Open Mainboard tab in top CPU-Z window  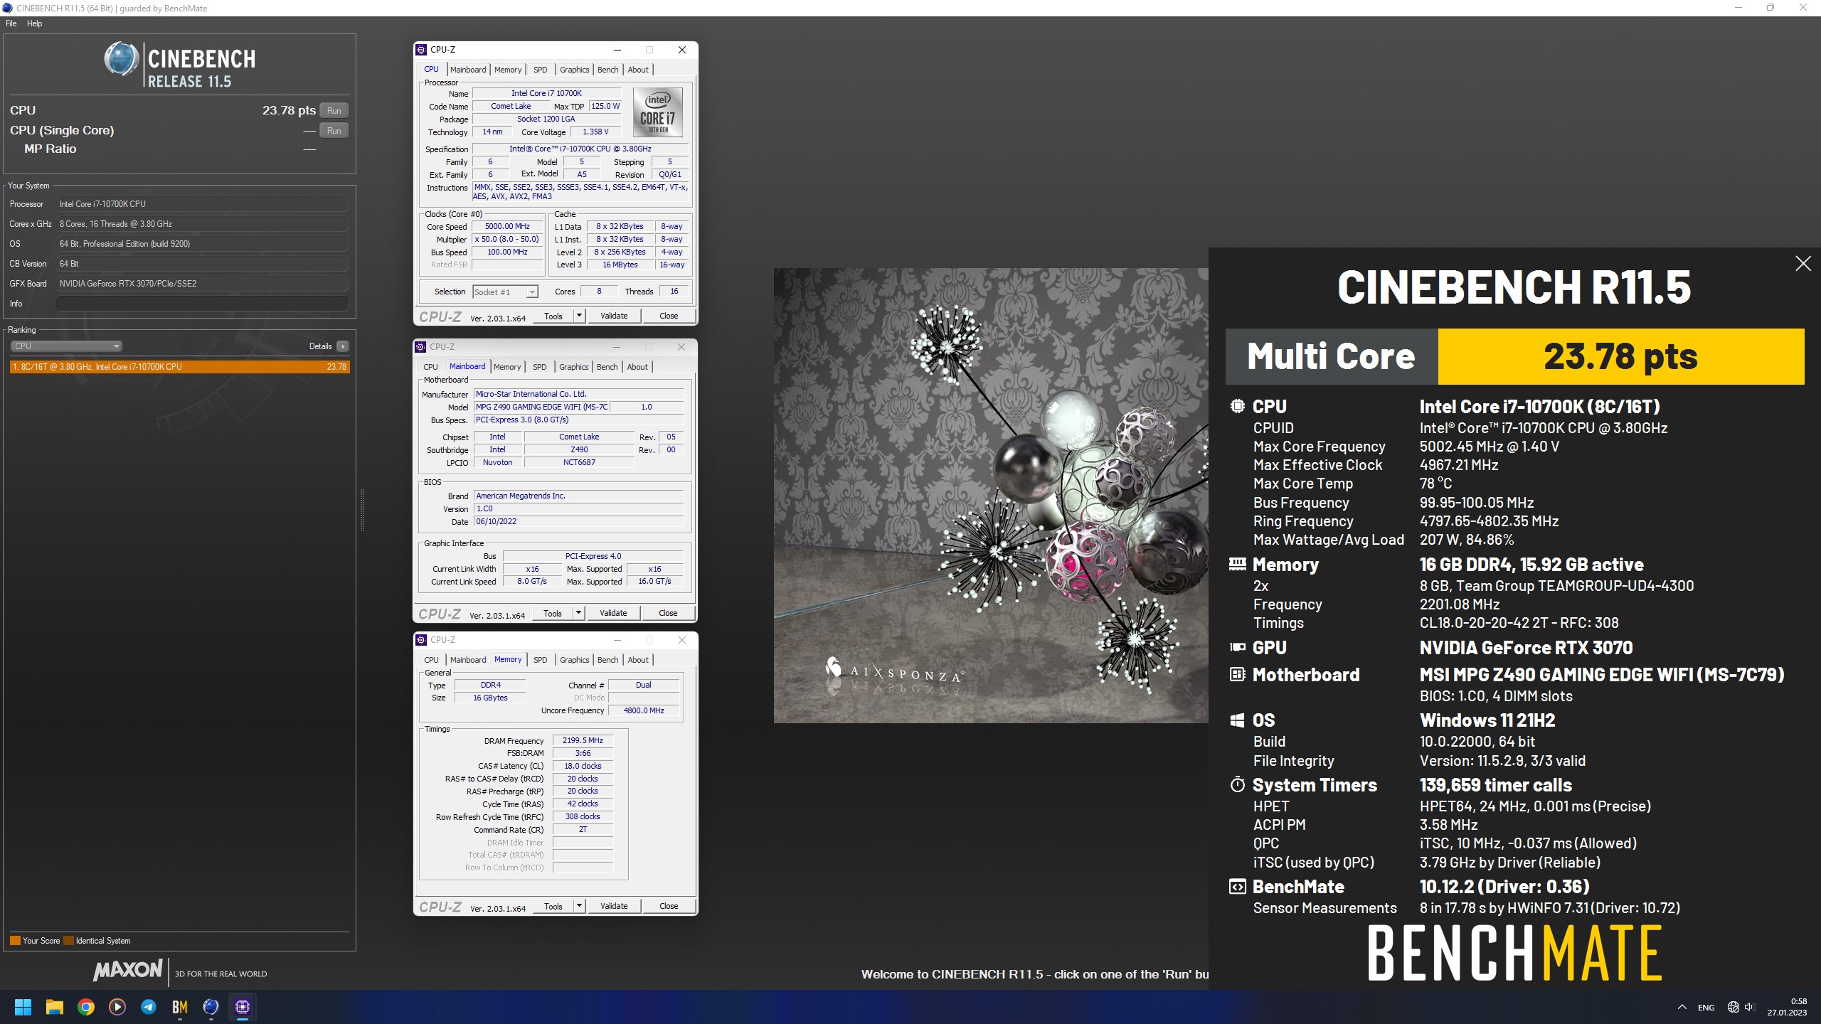(x=468, y=70)
